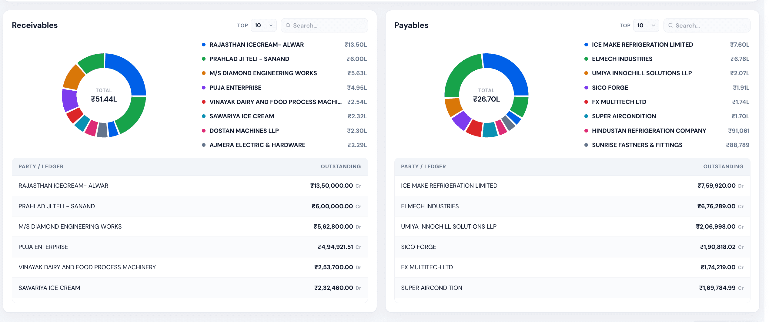779x322 pixels.
Task: Click the Payables search magnifier icon
Action: coord(670,25)
